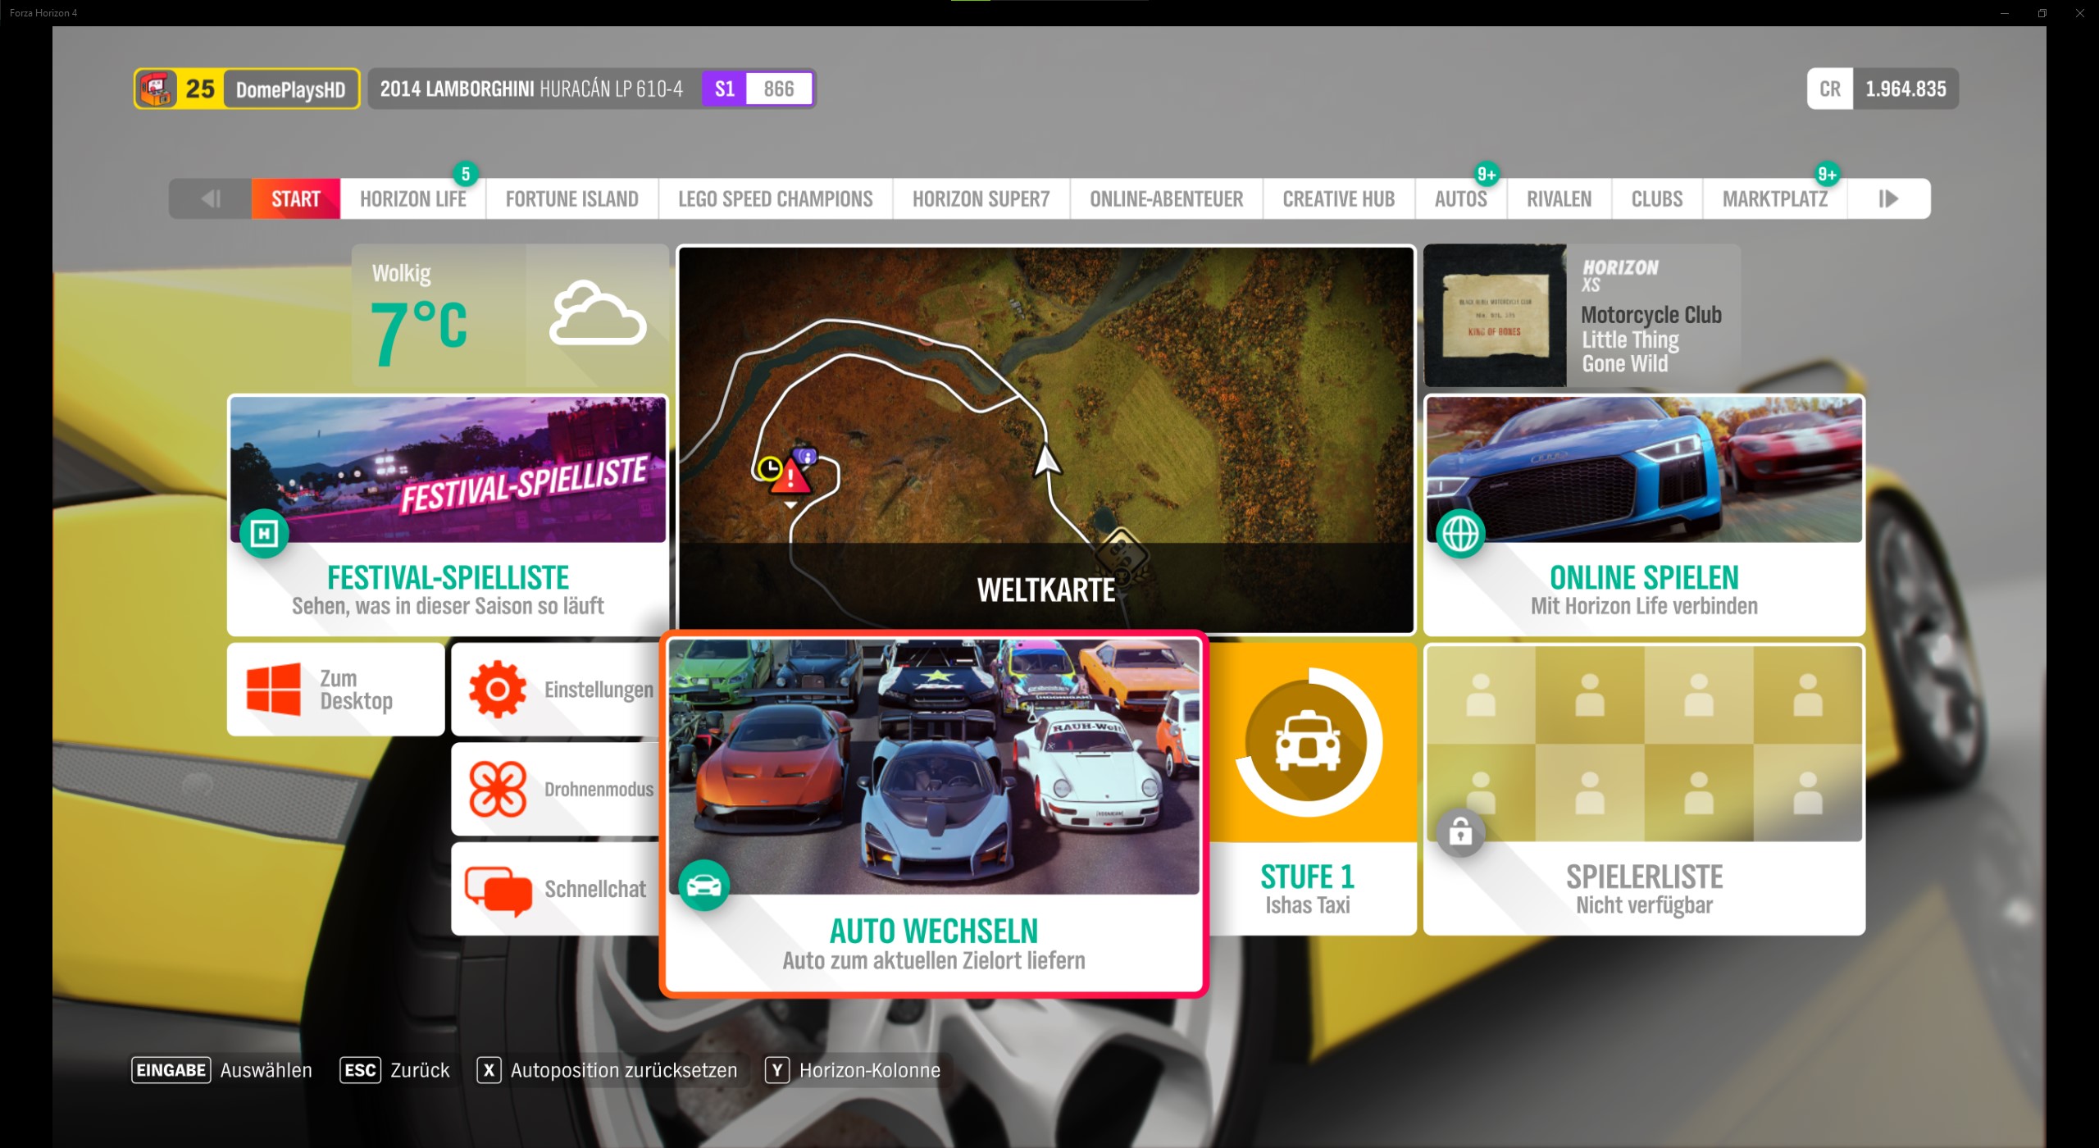This screenshot has width=2099, height=1148.
Task: Open Einstellungen via the gear icon
Action: click(497, 689)
